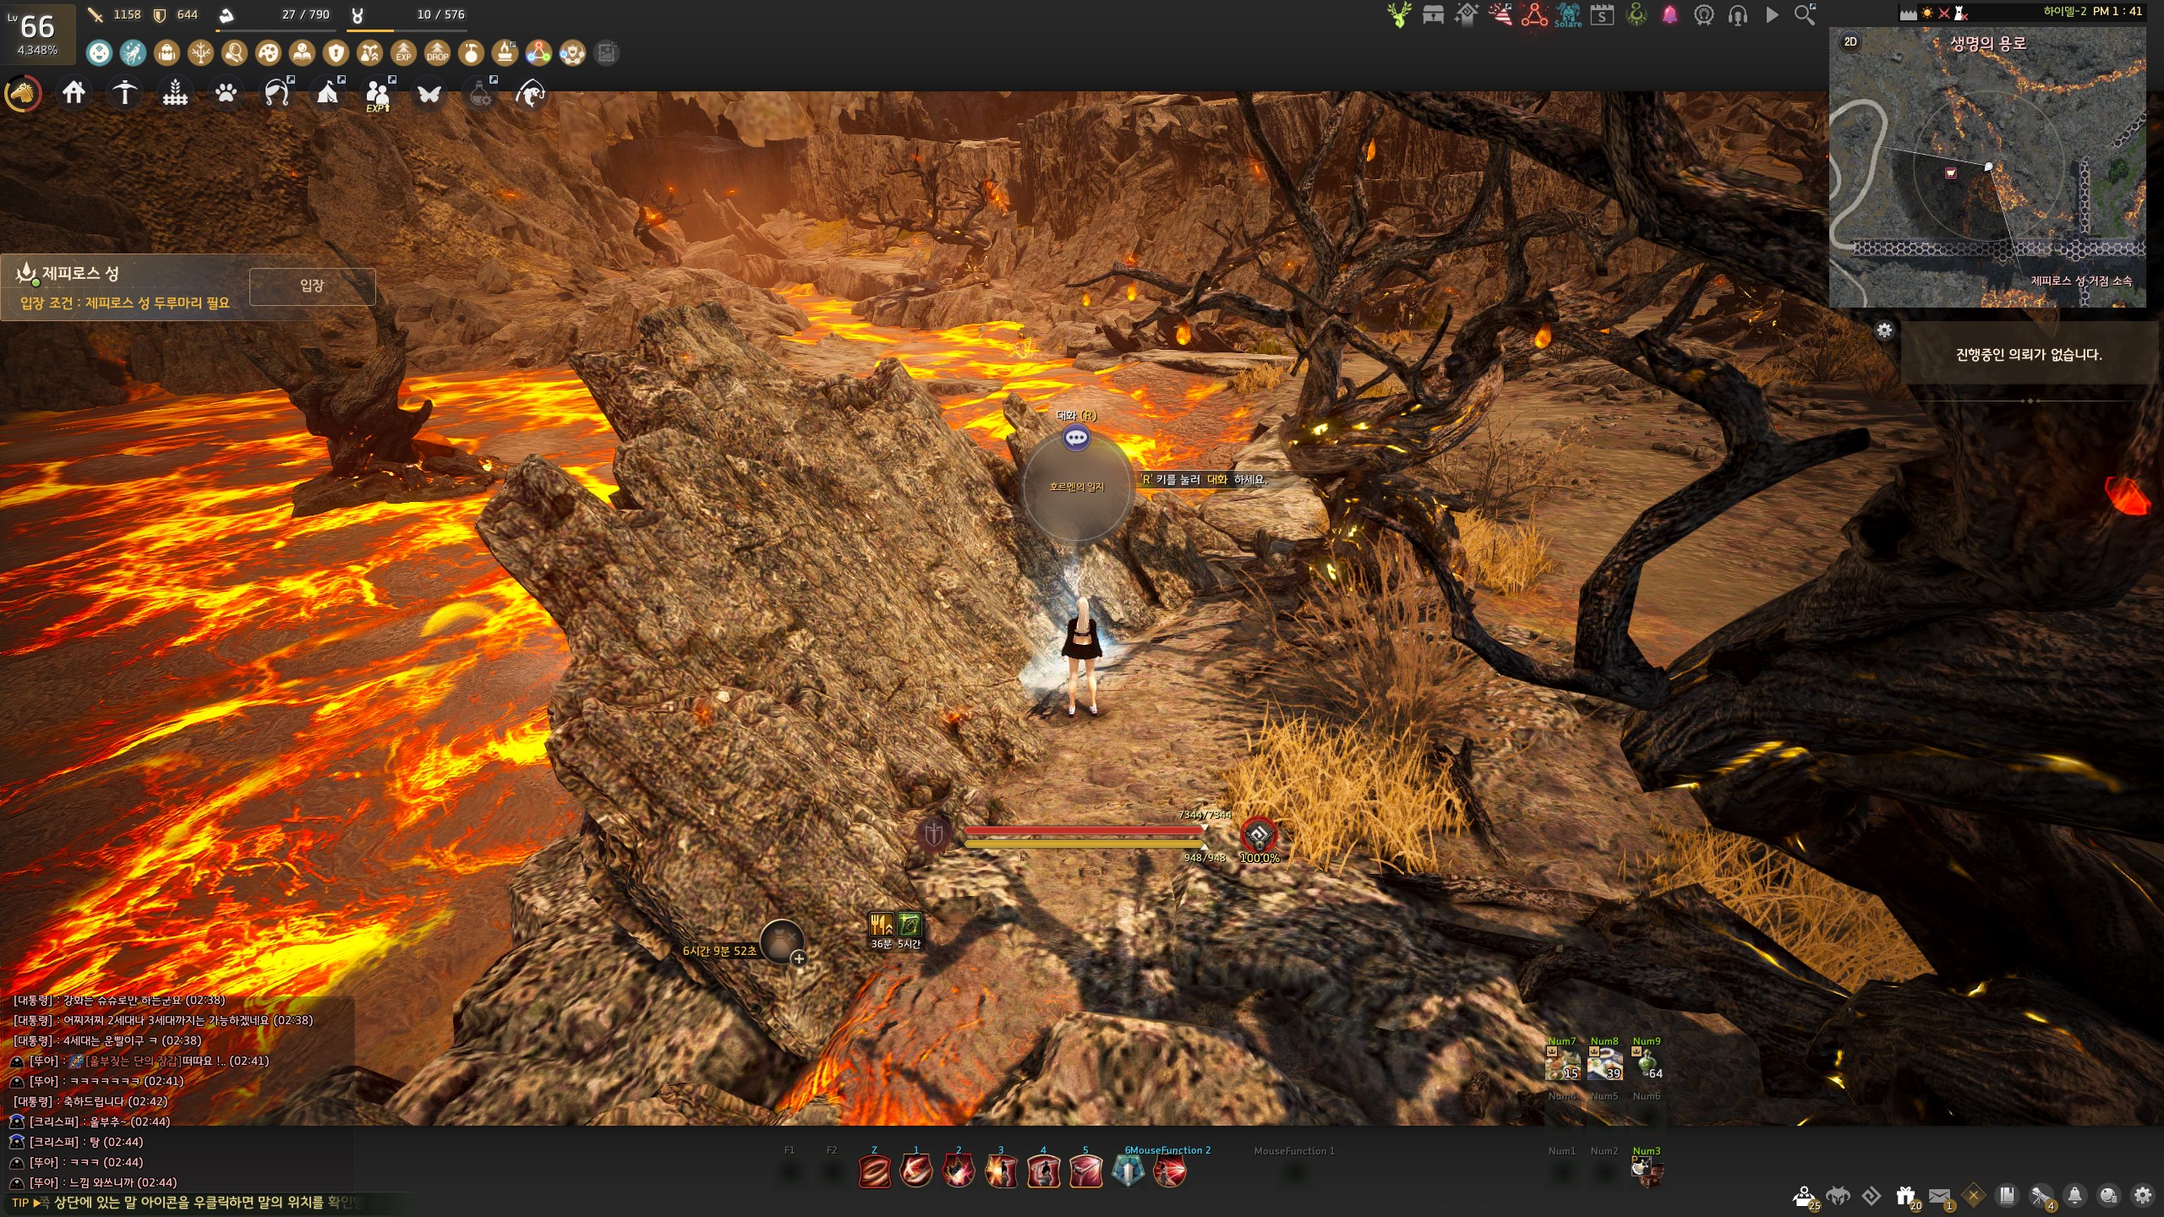Open the house residence icon
The width and height of the screenshot is (2164, 1217).
click(74, 92)
